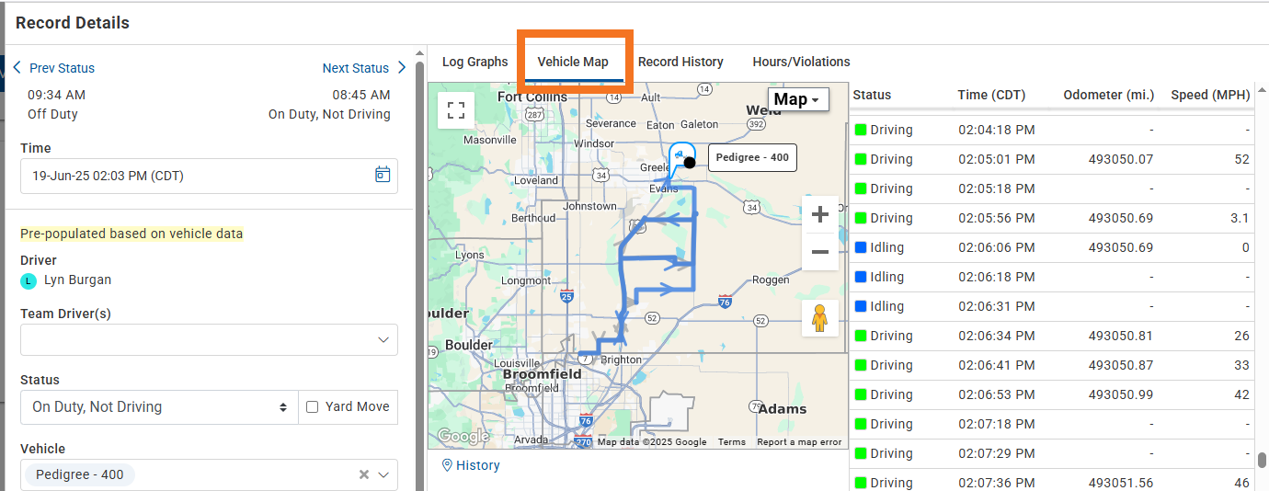
Task: Click the vehicle location marker on map
Action: pos(680,157)
